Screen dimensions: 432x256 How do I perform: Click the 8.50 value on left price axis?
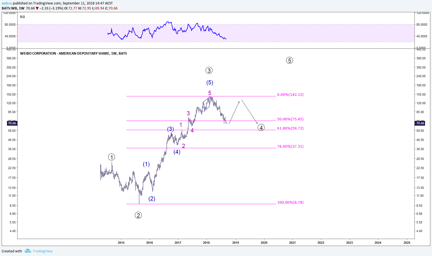(x=13, y=206)
